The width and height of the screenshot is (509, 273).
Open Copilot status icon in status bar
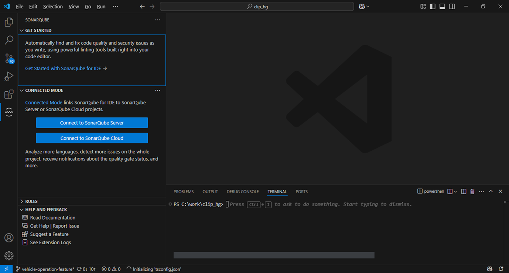(490, 269)
